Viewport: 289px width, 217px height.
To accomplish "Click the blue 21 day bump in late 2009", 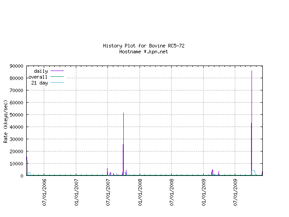I will 253,173.
